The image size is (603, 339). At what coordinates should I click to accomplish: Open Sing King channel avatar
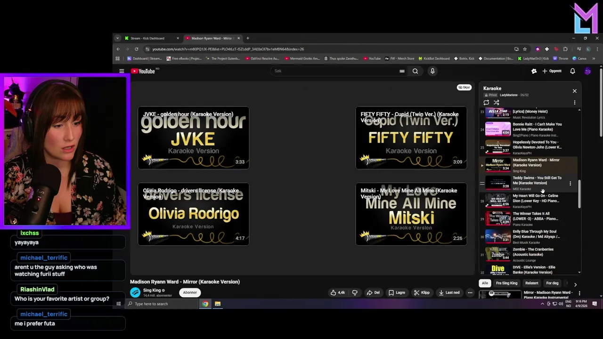135,292
